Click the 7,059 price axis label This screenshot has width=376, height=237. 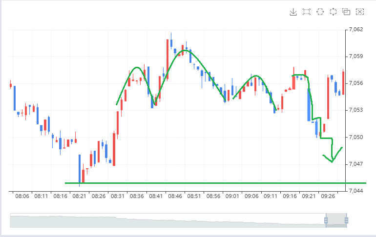356,57
